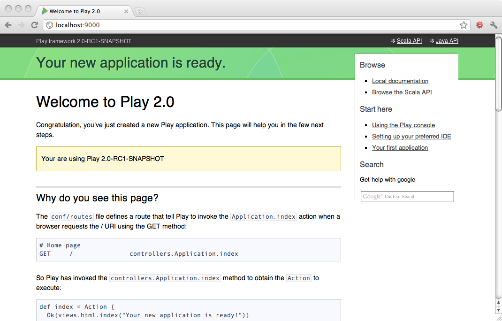
Task: Open Your first application link
Action: click(400, 148)
